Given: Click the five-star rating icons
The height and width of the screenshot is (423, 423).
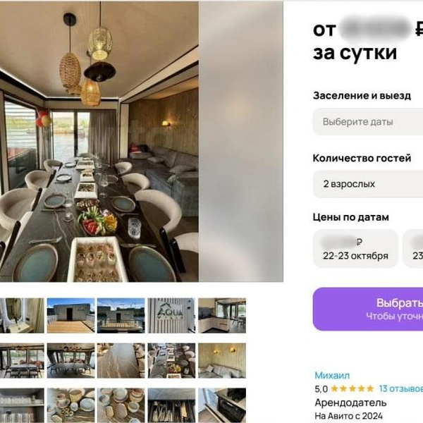Looking at the screenshot, I should pyautogui.click(x=352, y=388).
